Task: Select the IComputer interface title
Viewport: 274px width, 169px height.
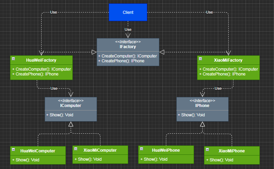Action: point(71,106)
